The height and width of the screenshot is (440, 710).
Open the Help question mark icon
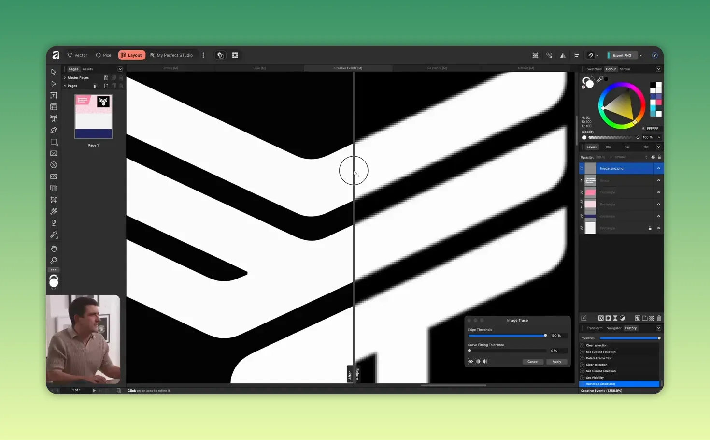coord(655,55)
